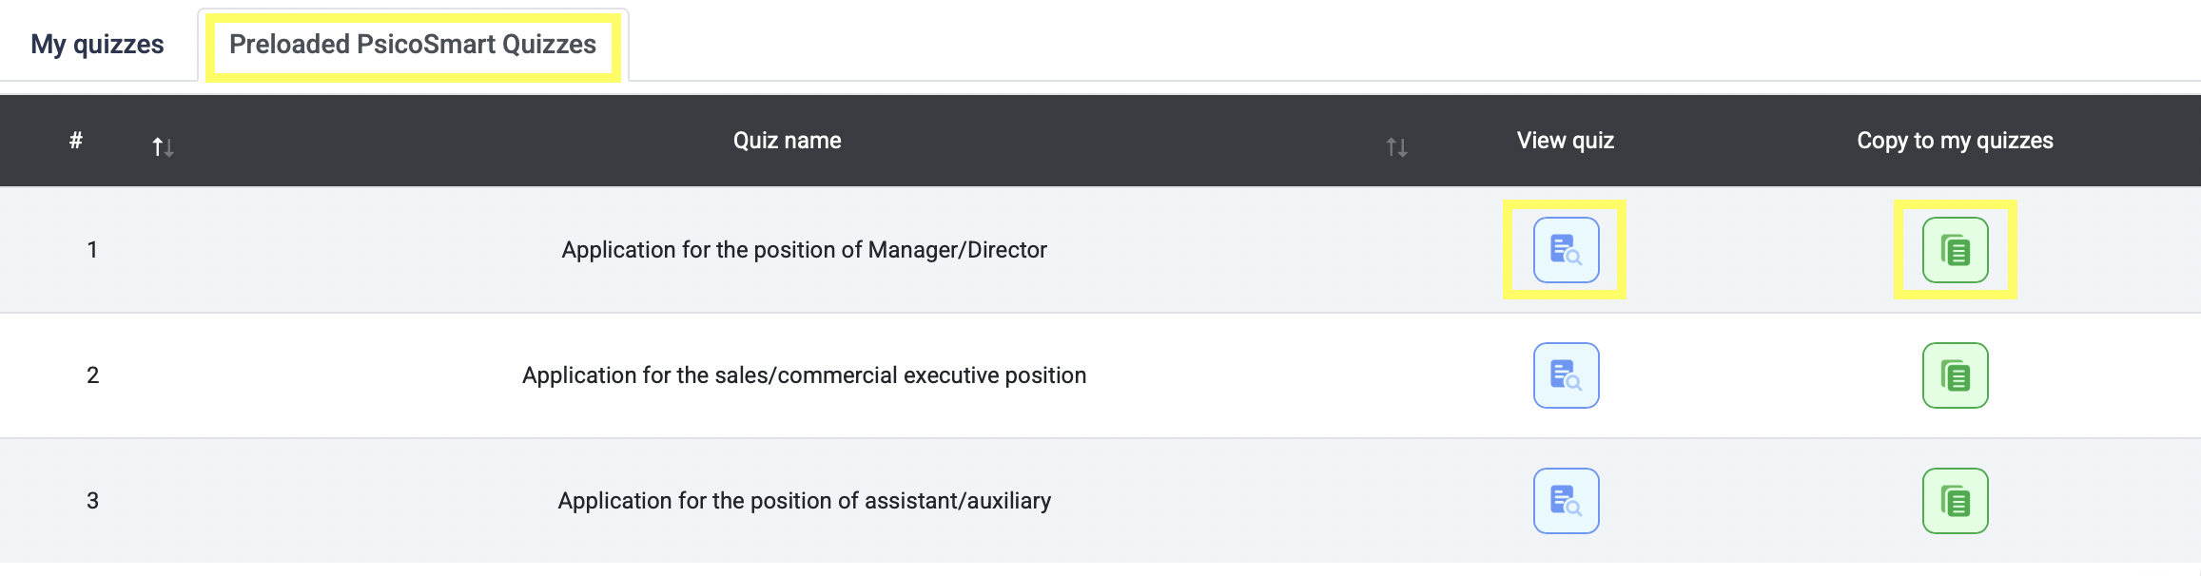
Task: Copy sales/commercial executive quiz to my quizzes
Action: [1955, 375]
